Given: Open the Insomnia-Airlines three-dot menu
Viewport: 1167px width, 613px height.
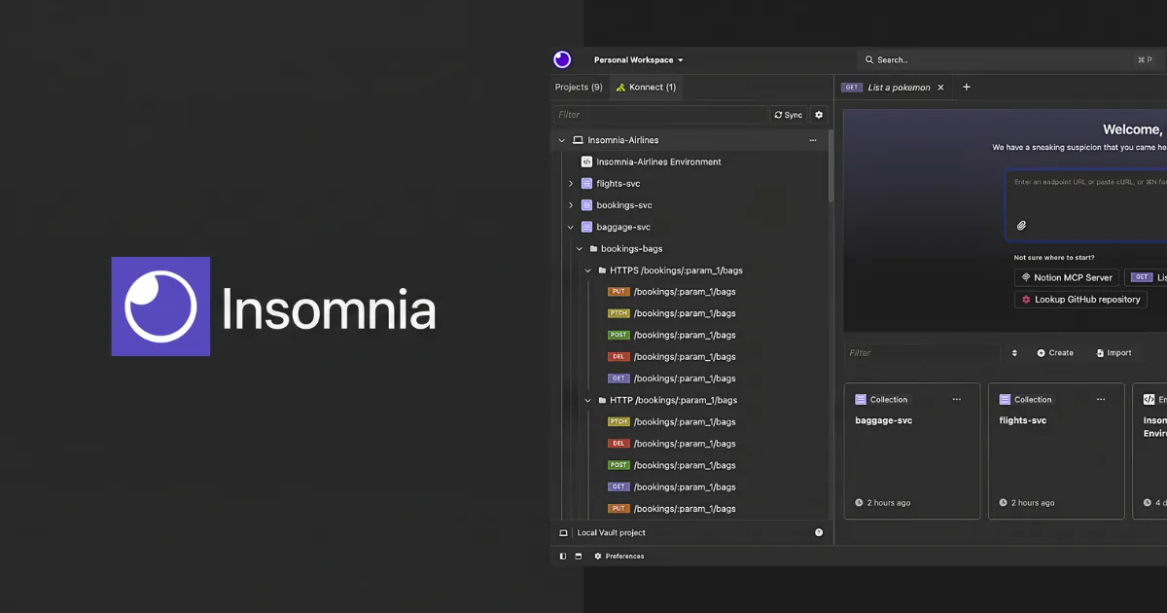Looking at the screenshot, I should [813, 140].
